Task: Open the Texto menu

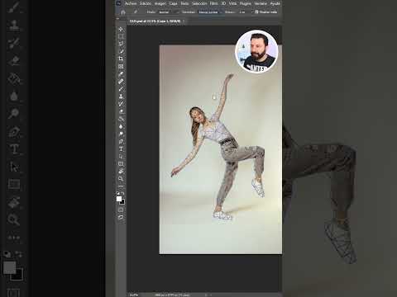Action: 184,3
